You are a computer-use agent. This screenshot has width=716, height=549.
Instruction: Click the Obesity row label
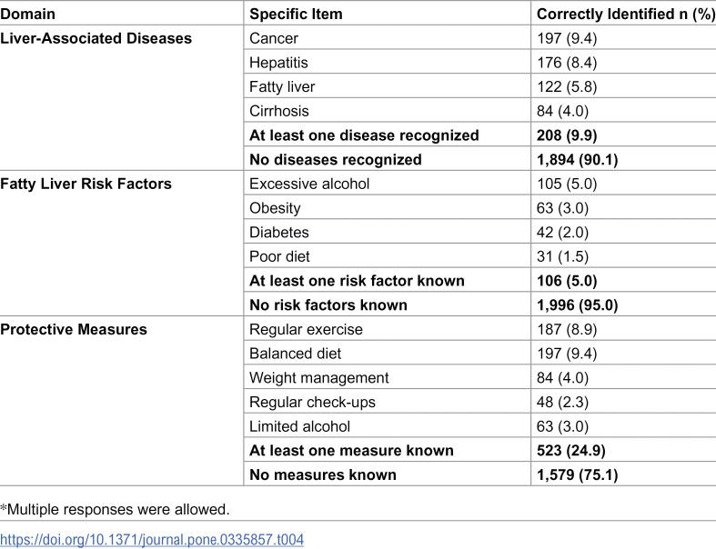[275, 208]
